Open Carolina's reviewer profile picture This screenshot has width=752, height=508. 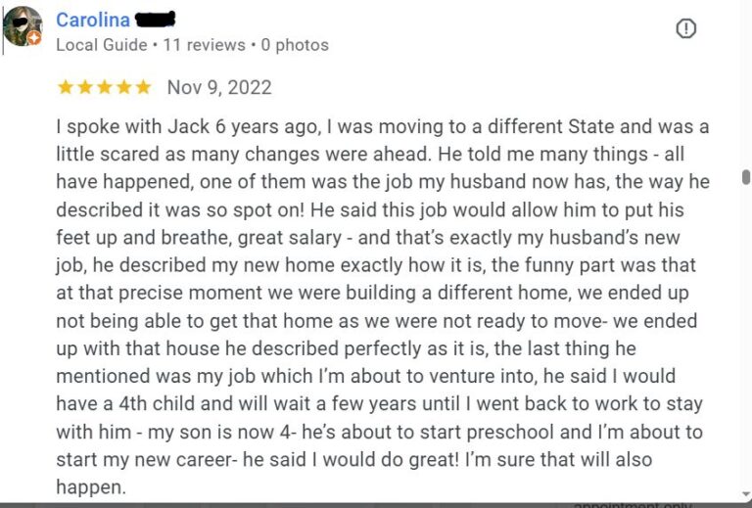tap(23, 25)
